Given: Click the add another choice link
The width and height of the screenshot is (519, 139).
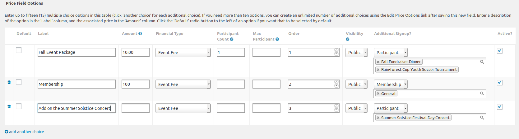Looking at the screenshot, I should 24,132.
